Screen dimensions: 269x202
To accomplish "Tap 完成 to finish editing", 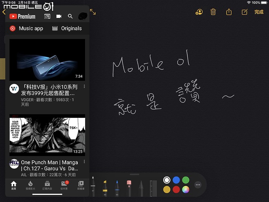I will click(259, 12).
